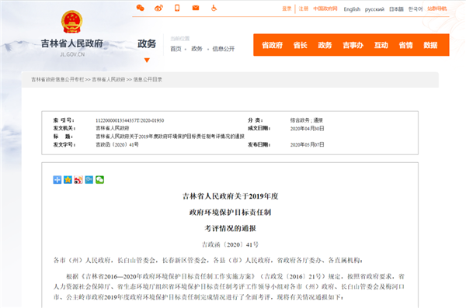Click the category value 综合政务；通报
Screen dimensions: 466x308
coord(307,120)
